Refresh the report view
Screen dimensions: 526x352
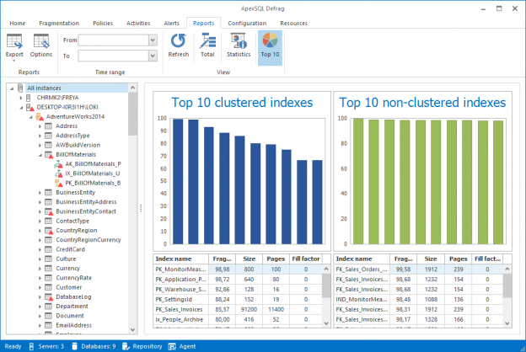(x=178, y=45)
